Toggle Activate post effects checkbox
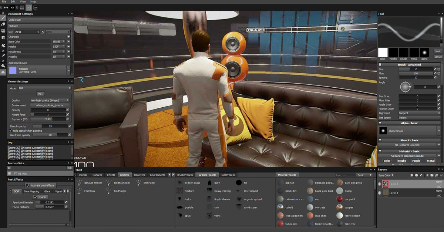The height and width of the screenshot is (232, 444). pyautogui.click(x=28, y=185)
